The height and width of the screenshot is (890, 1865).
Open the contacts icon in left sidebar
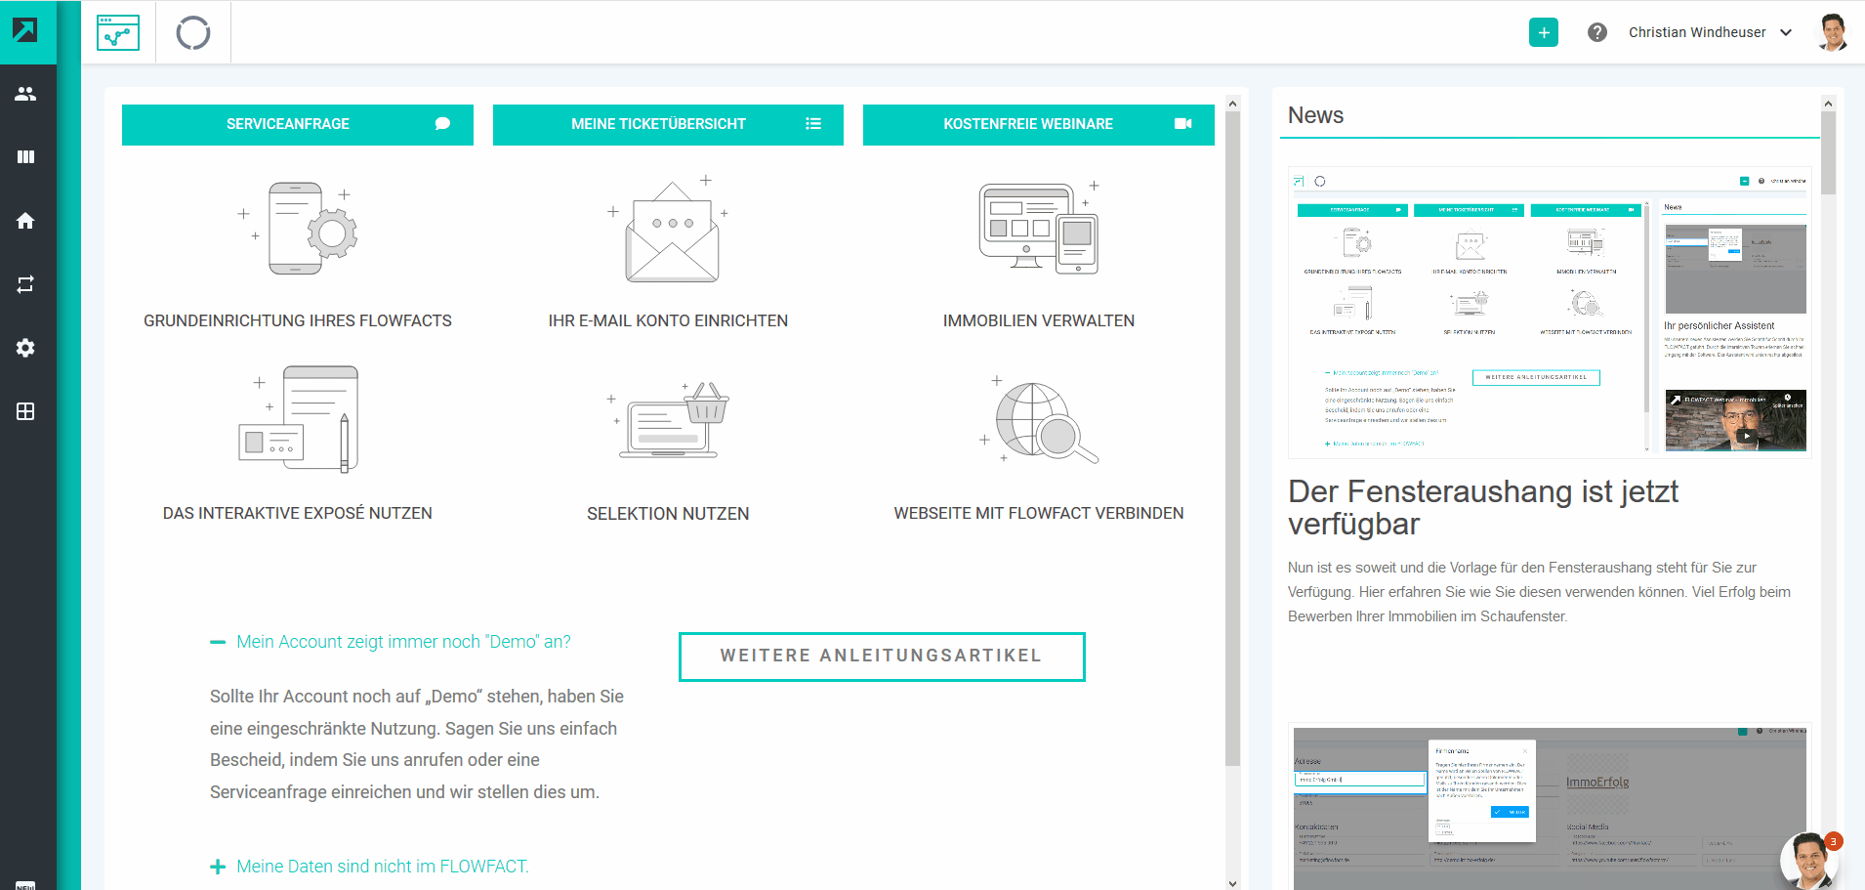[25, 94]
